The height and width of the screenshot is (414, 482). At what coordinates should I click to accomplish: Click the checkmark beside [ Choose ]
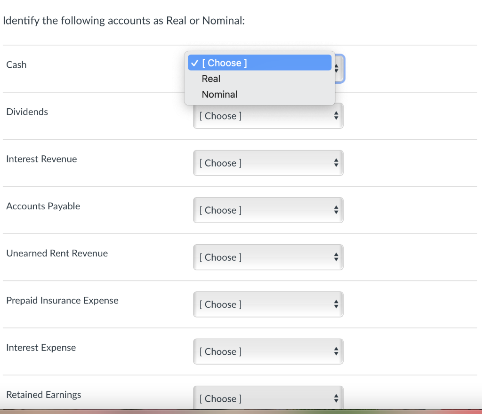point(194,63)
